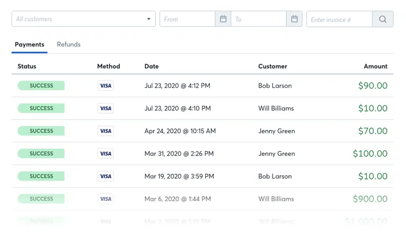Focus the From date field
Image resolution: width=406 pixels, height=232 pixels.
[x=188, y=19]
